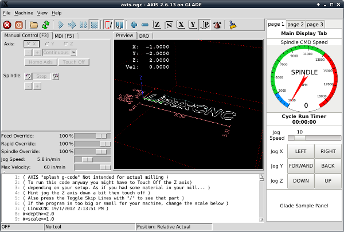The height and width of the screenshot is (232, 344).
Task: Click the Jog X LEFT button
Action: point(300,151)
